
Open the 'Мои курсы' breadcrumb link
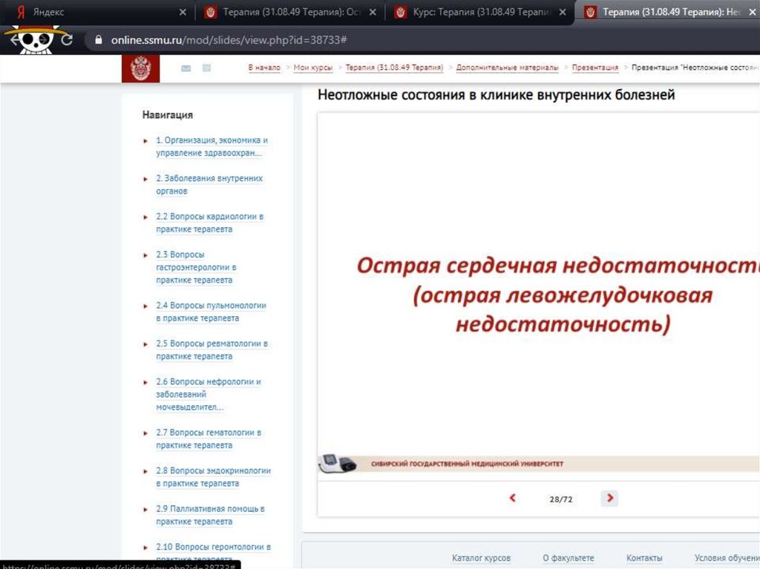tap(313, 68)
